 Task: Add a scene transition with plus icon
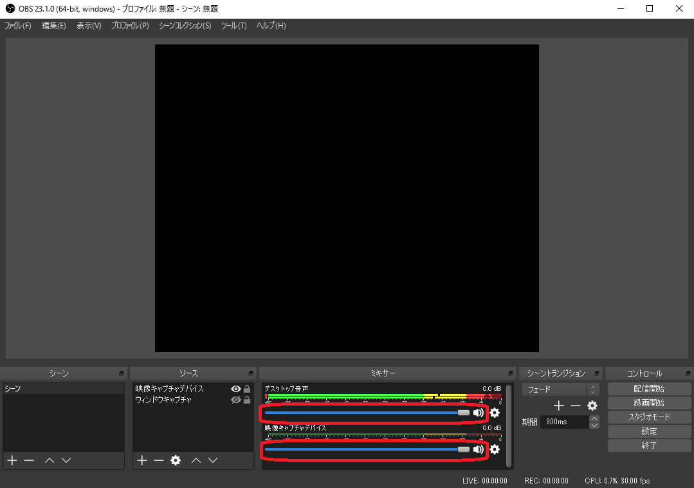coord(559,406)
